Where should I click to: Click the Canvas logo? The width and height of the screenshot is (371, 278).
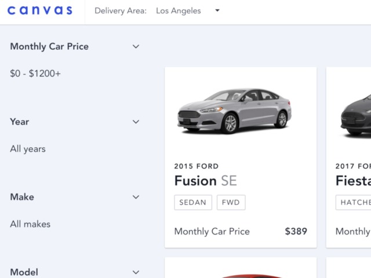[39, 10]
